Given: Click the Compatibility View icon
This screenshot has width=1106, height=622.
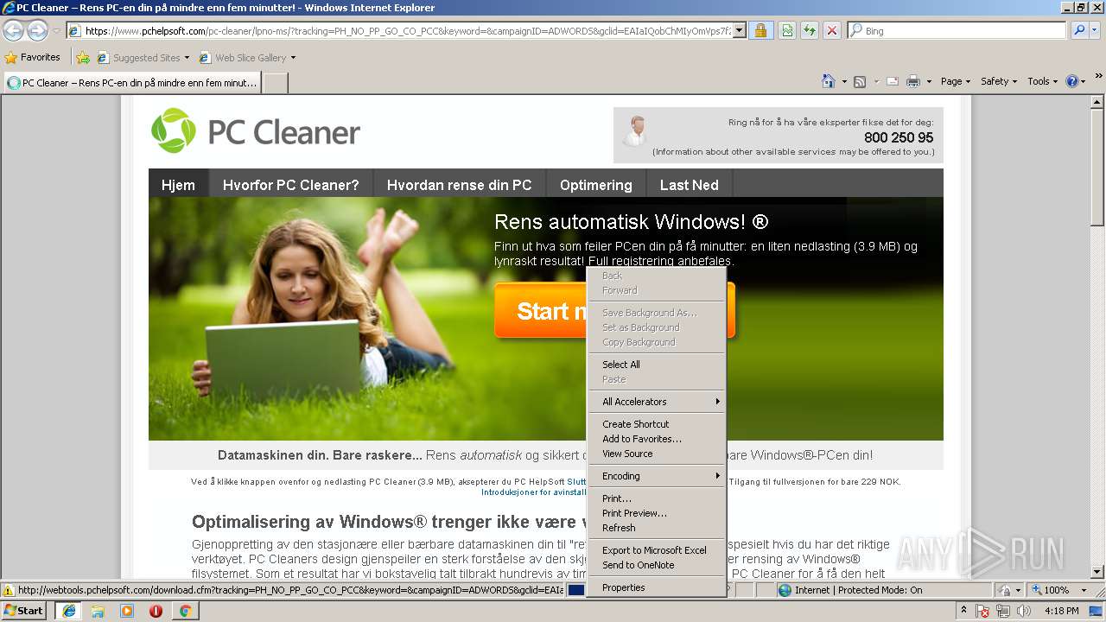Looking at the screenshot, I should [x=787, y=30].
